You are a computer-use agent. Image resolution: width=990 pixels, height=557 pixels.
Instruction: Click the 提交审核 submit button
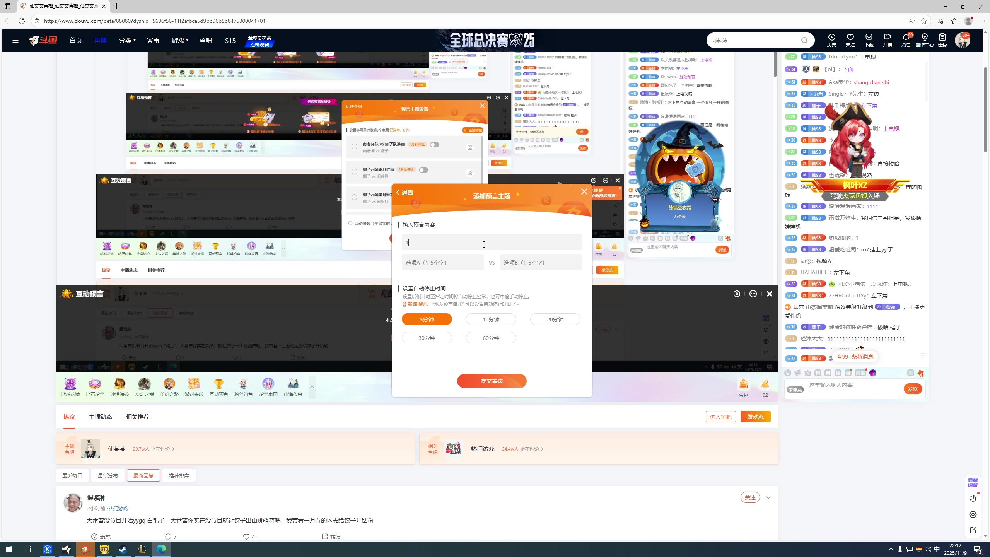(x=492, y=381)
